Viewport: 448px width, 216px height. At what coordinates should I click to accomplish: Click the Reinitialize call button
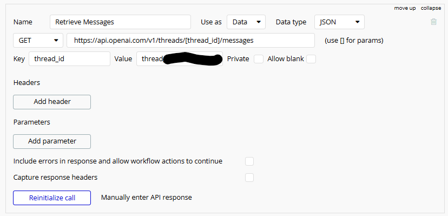[52, 198]
